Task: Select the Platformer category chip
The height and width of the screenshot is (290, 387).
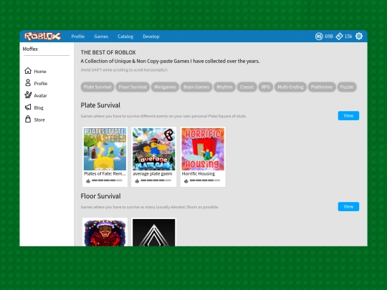Action: tap(322, 87)
